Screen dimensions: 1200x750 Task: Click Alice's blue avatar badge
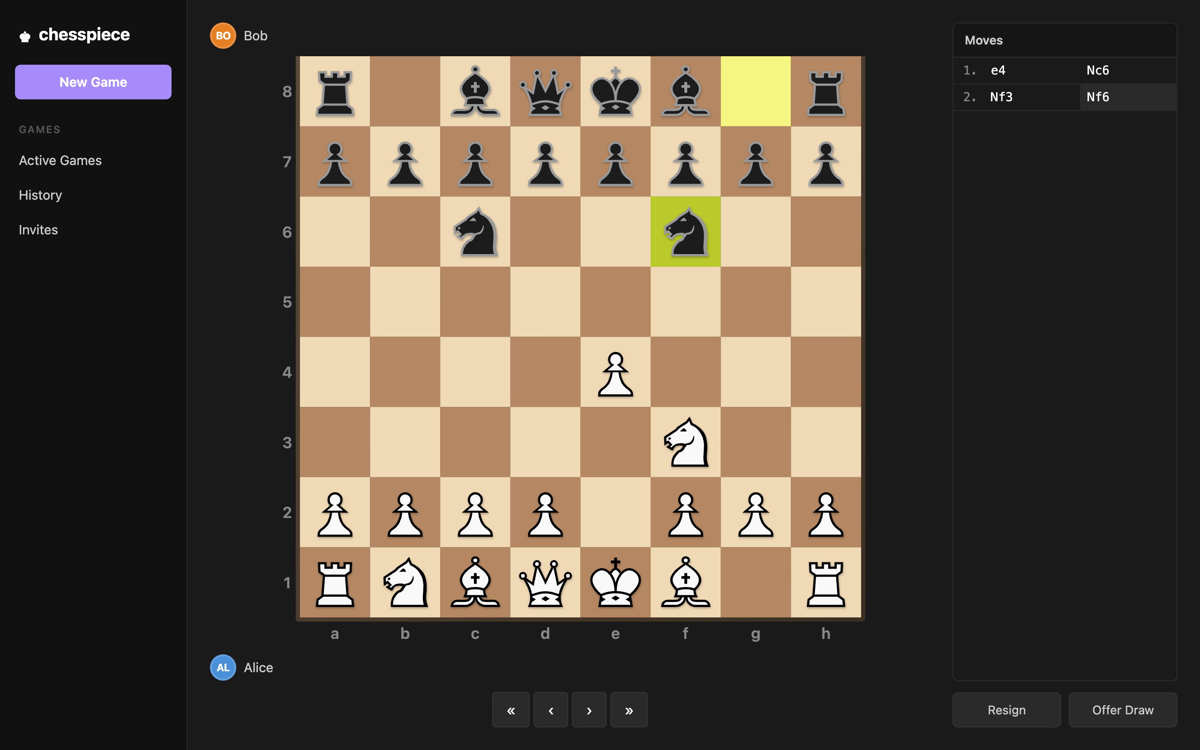click(223, 667)
